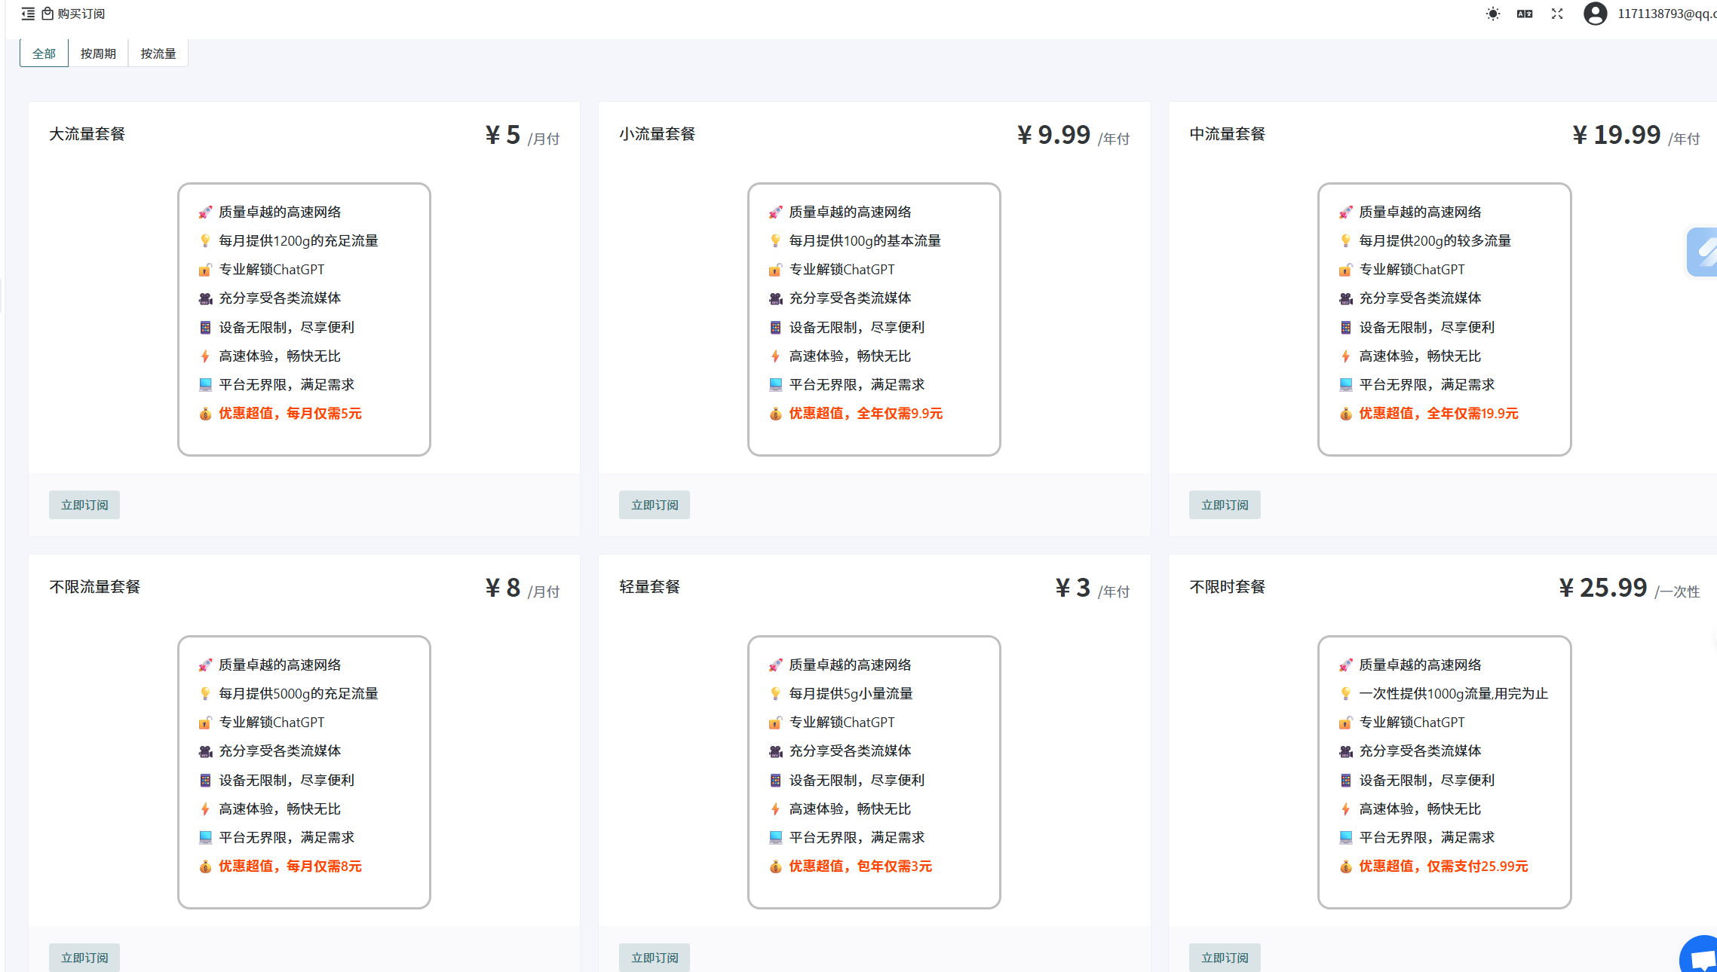Open the user avatar account menu
The width and height of the screenshot is (1717, 972).
[1595, 14]
